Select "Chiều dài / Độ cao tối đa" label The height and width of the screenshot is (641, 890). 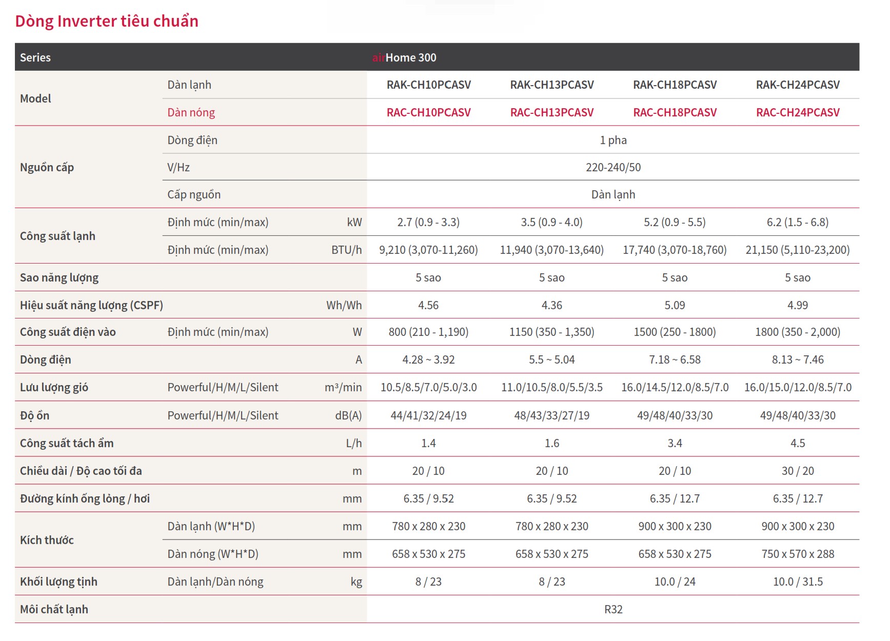[81, 471]
